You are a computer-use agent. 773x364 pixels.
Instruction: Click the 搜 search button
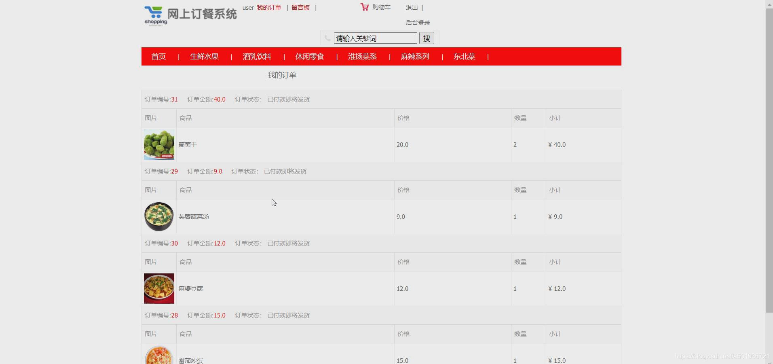pyautogui.click(x=427, y=38)
